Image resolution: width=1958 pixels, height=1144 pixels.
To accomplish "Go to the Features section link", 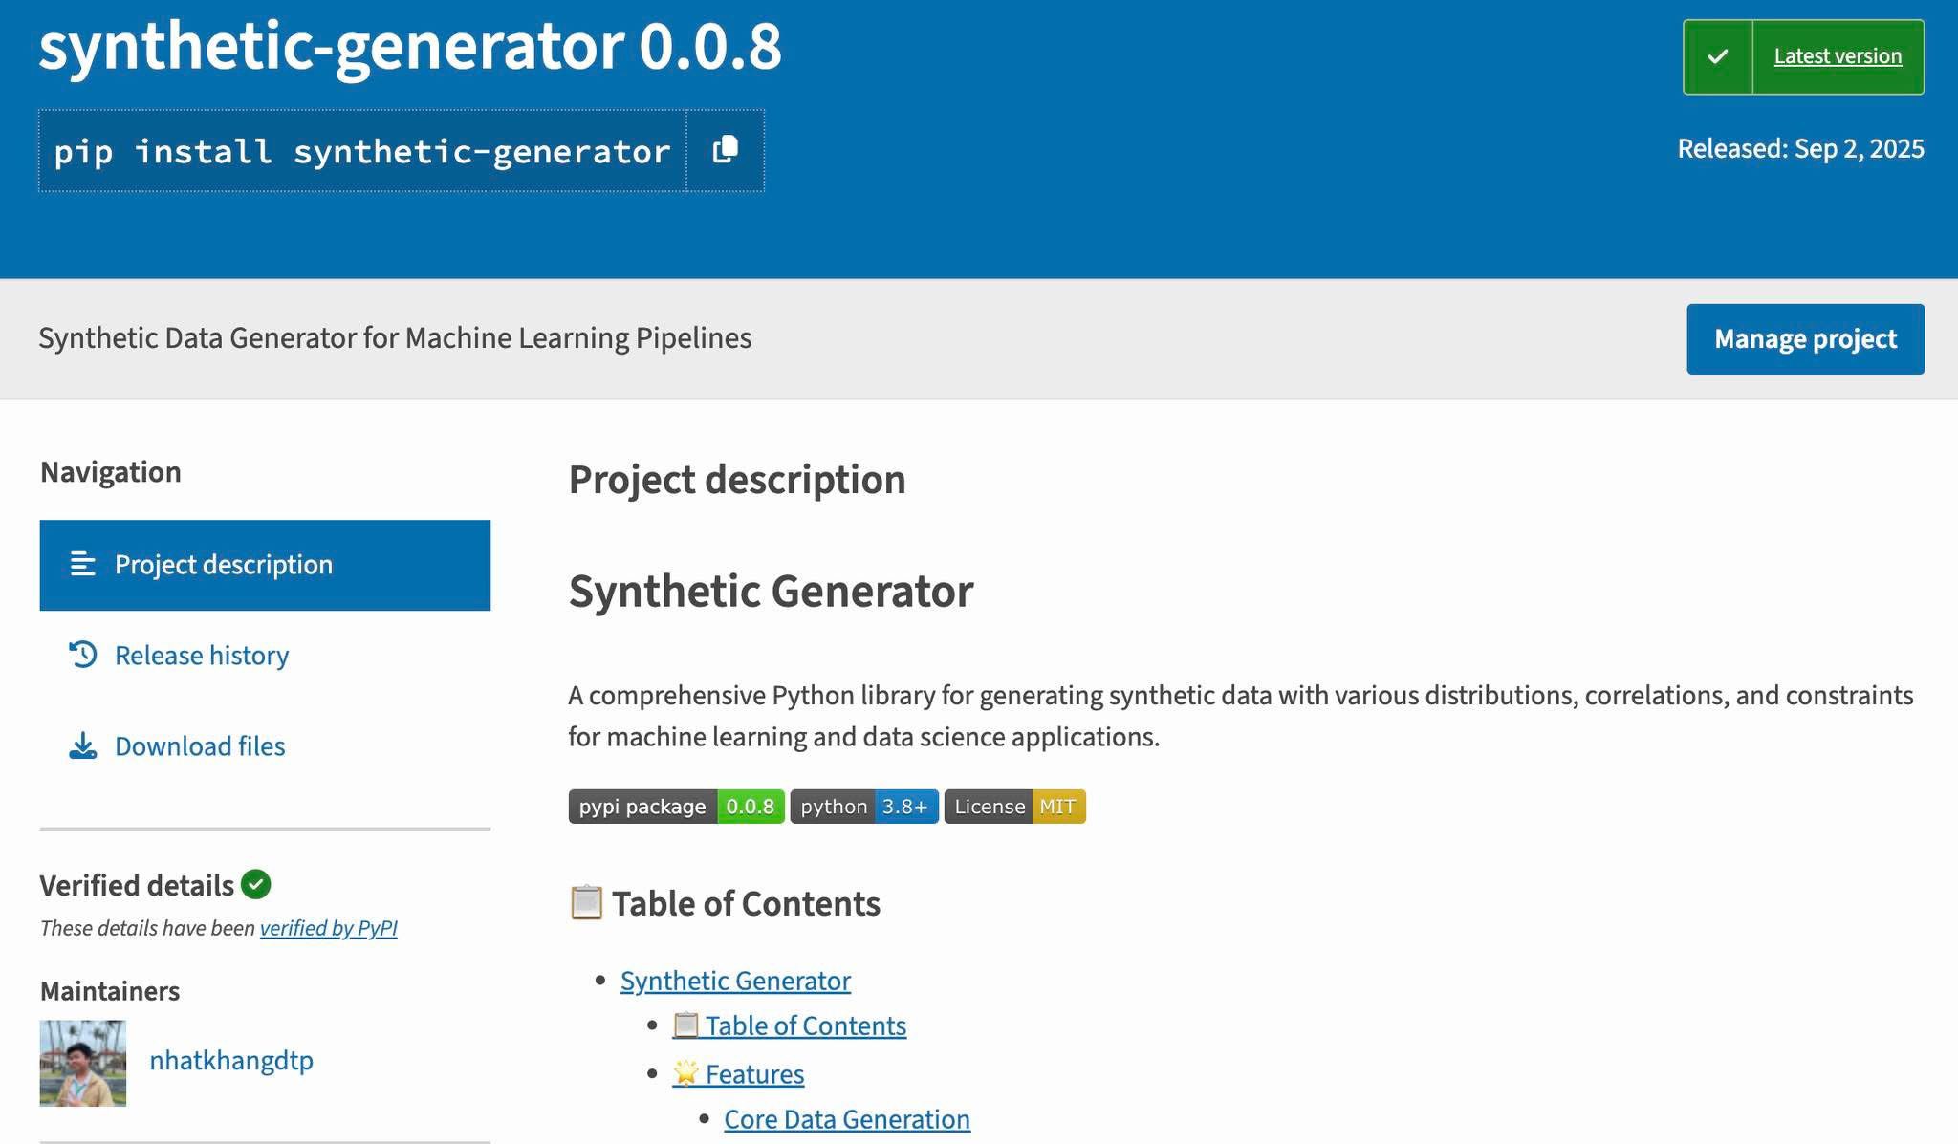I will click(738, 1074).
